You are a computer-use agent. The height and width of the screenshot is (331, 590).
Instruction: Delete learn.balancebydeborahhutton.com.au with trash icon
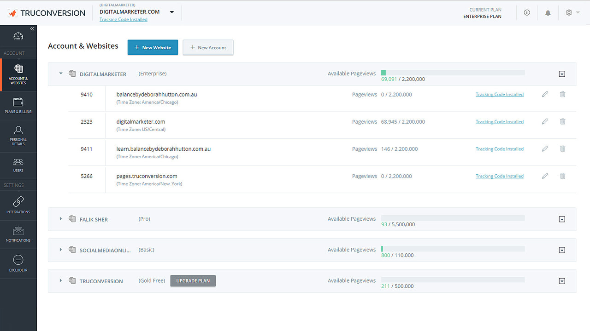pyautogui.click(x=562, y=148)
